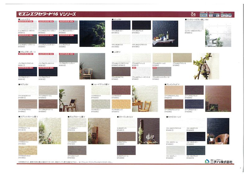
Task: Select the コットMGミルク brick swatch
Action: pyautogui.click(x=101, y=90)
